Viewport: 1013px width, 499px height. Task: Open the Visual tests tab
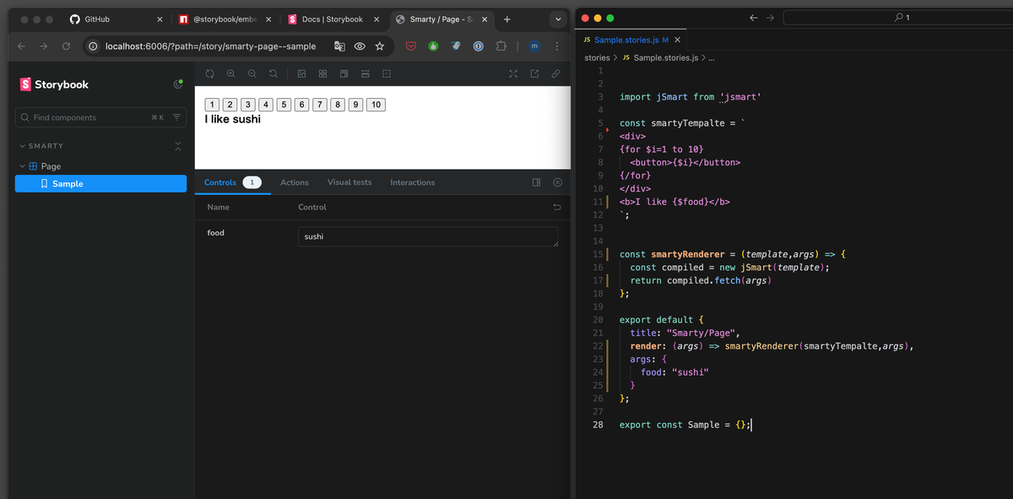point(349,182)
